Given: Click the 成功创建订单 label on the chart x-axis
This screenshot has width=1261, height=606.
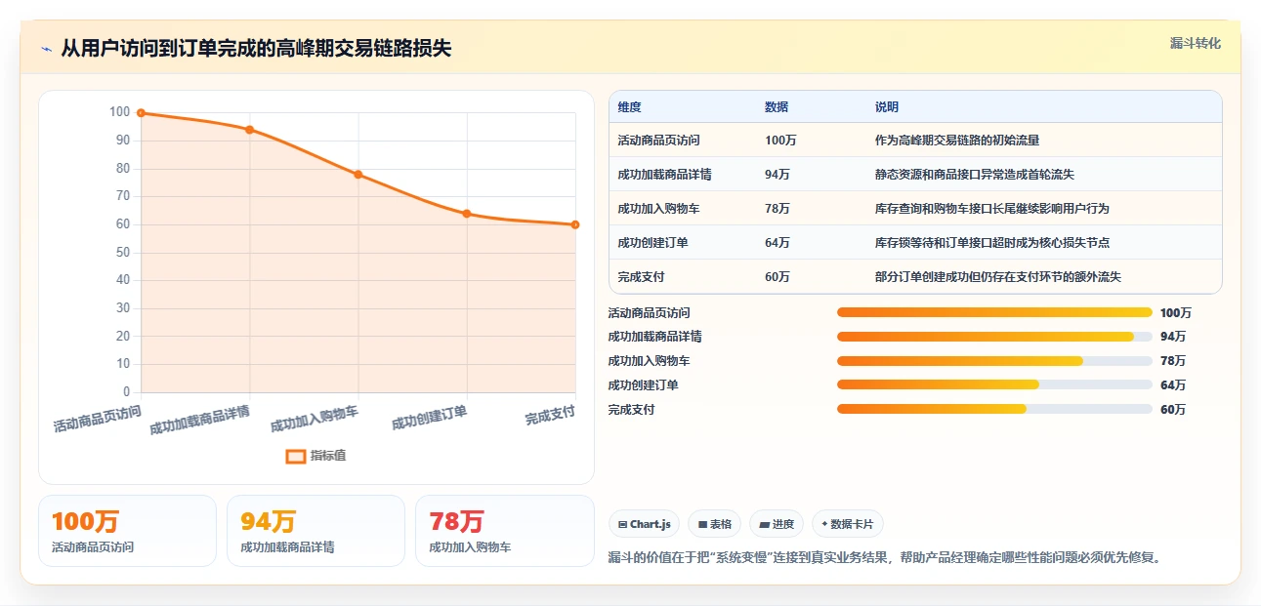Looking at the screenshot, I should coord(430,419).
